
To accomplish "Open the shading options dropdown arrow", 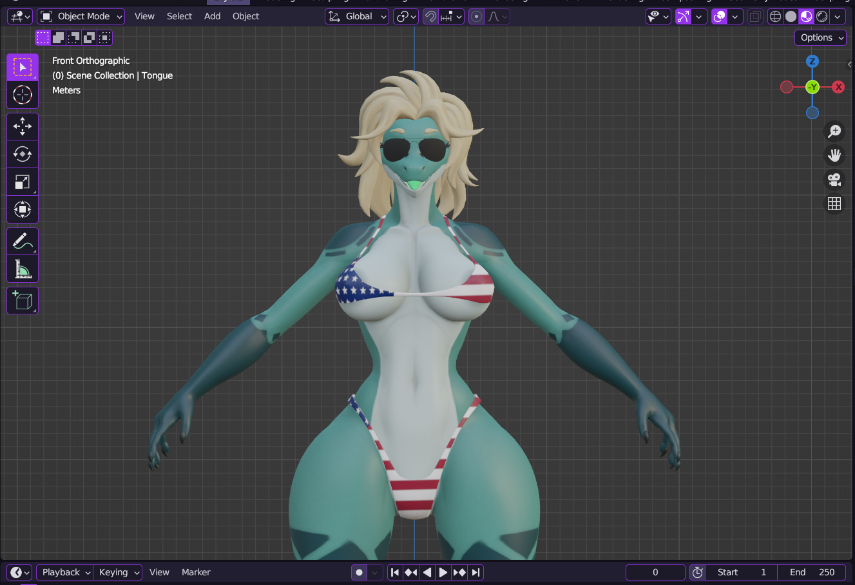I will (x=838, y=17).
